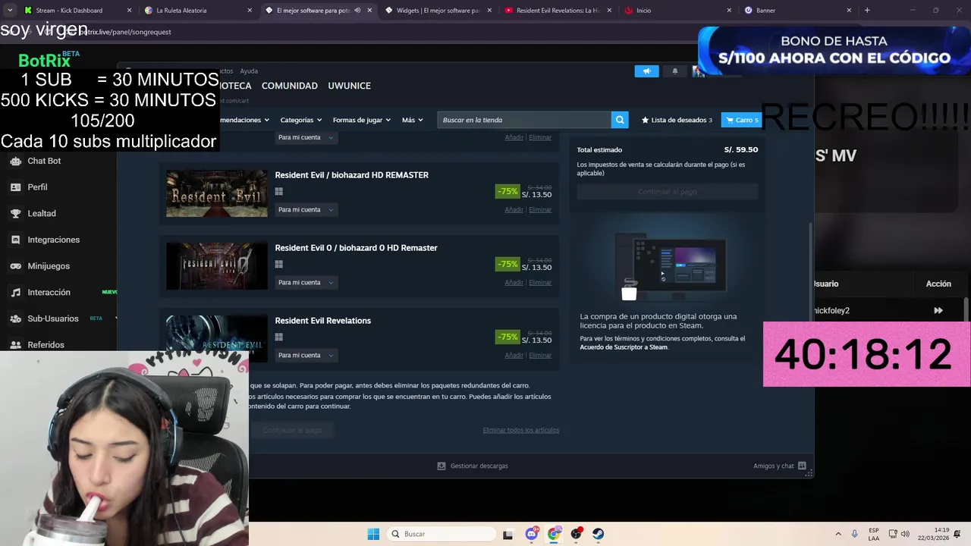Show hidden system tray icons
This screenshot has height=546, width=971.
pyautogui.click(x=838, y=534)
